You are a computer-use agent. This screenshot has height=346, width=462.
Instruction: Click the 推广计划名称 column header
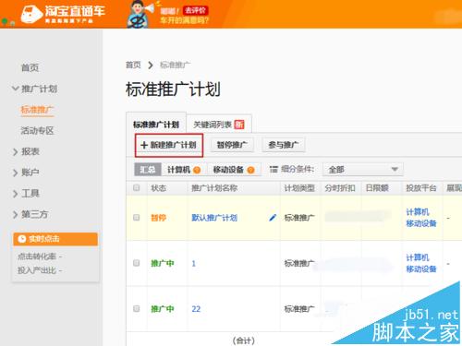tap(214, 188)
